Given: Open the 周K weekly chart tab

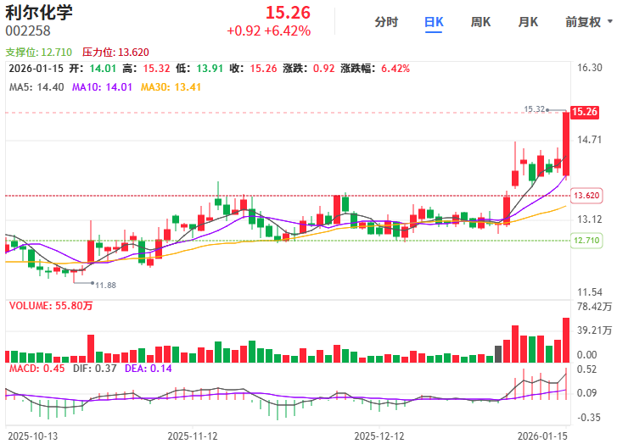Looking at the screenshot, I should tap(481, 22).
